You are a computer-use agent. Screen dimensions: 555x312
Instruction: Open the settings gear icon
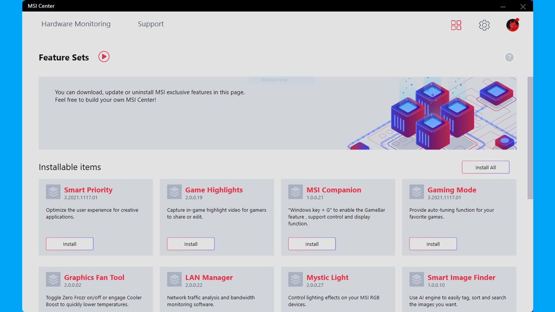click(484, 25)
